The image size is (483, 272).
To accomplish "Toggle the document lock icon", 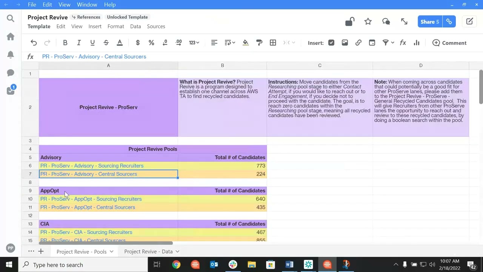I will pyautogui.click(x=349, y=22).
